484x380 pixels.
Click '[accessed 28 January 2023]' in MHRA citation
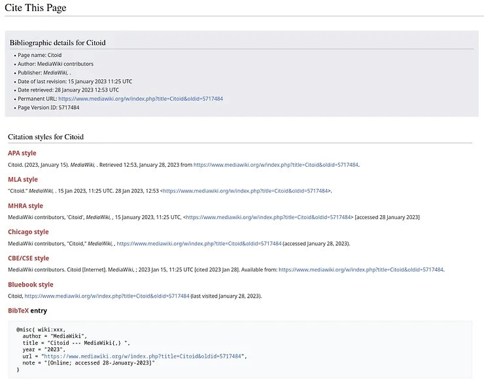[387, 217]
